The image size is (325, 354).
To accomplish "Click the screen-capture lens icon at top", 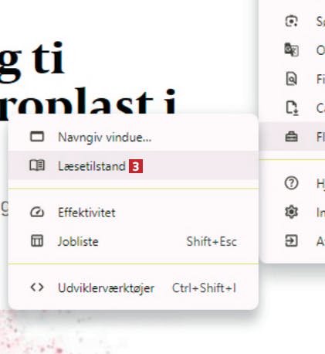I will pos(291,21).
